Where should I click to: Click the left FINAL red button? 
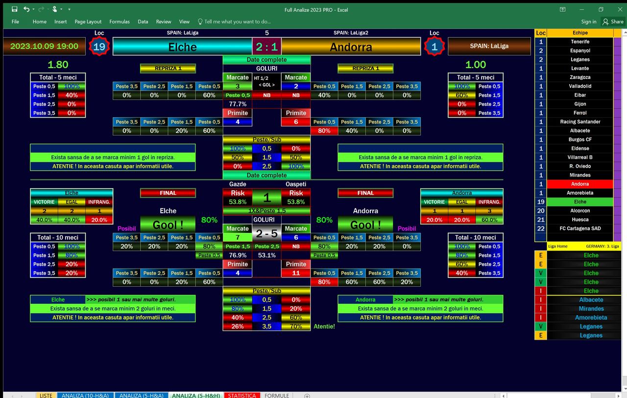168,193
